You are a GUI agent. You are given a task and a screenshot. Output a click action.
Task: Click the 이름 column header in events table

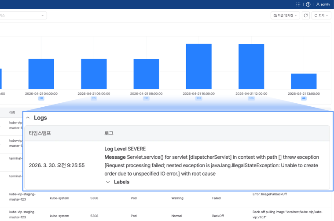click(12, 112)
